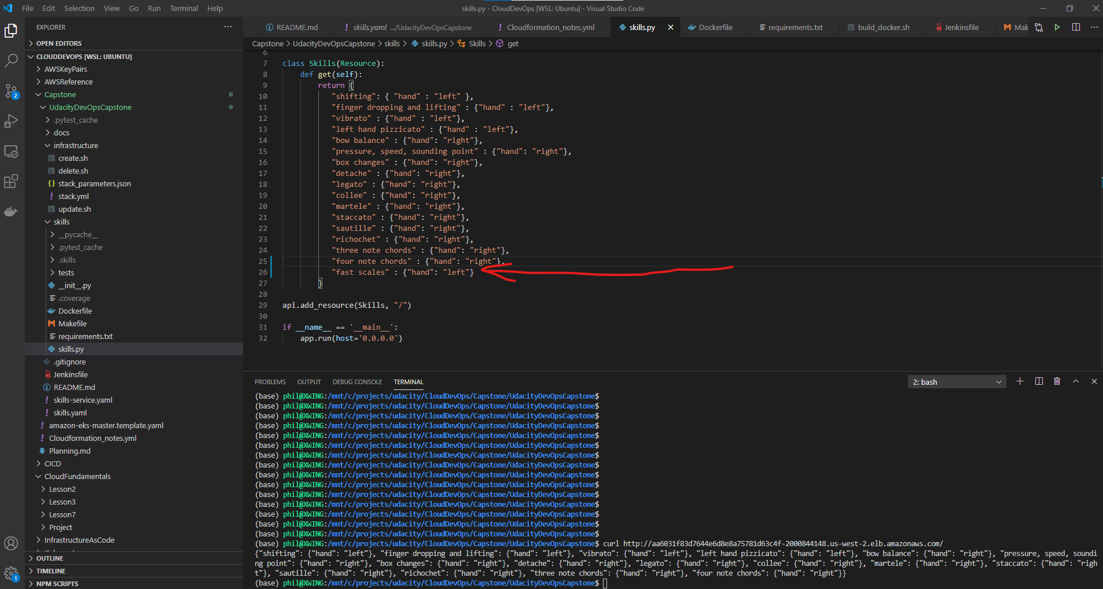
Task: Collapse the infrastructure folder
Action: pyautogui.click(x=134, y=146)
